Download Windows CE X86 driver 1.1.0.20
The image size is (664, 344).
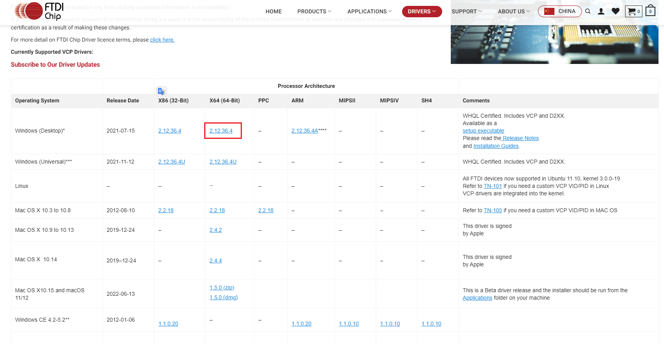coord(168,324)
